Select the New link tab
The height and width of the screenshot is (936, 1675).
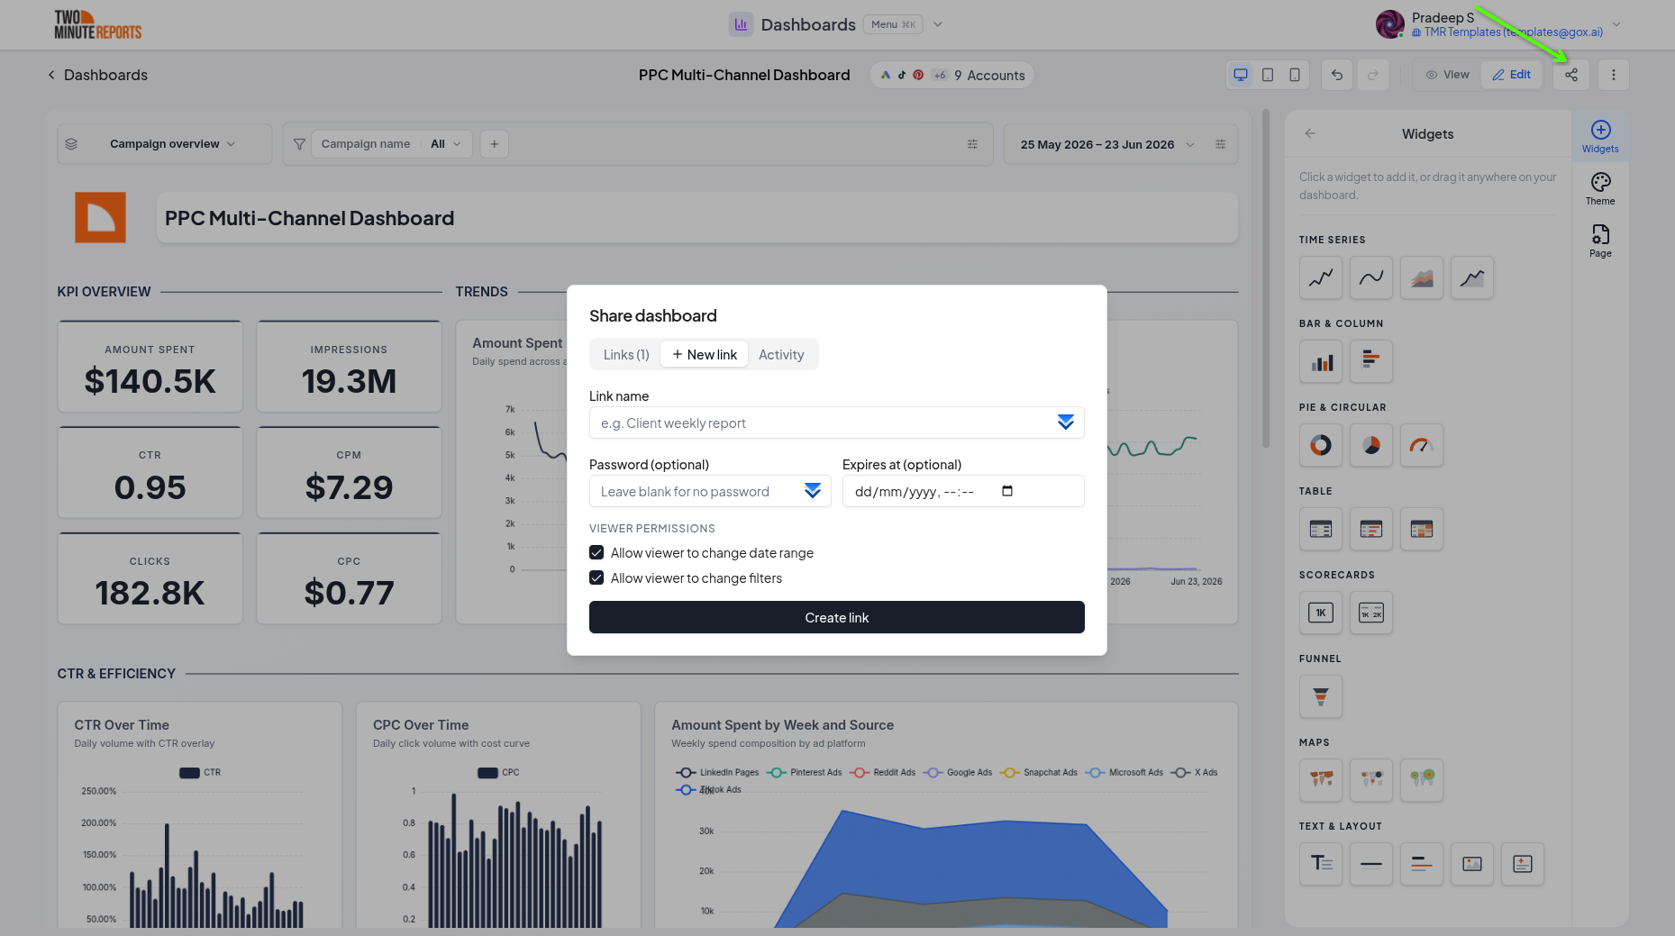705,354
